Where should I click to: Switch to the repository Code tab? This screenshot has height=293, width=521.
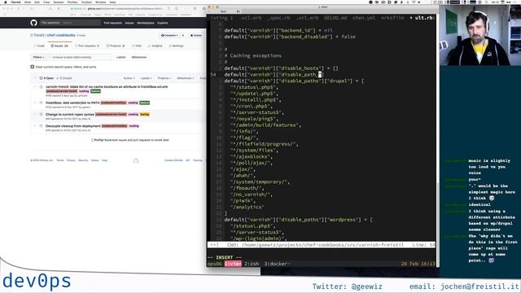pos(40,46)
